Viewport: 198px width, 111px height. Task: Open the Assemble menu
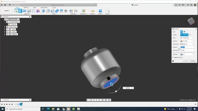tap(73, 14)
